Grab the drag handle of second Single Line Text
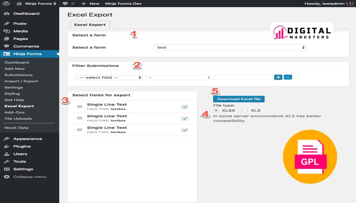The image size is (356, 203). [x=80, y=118]
